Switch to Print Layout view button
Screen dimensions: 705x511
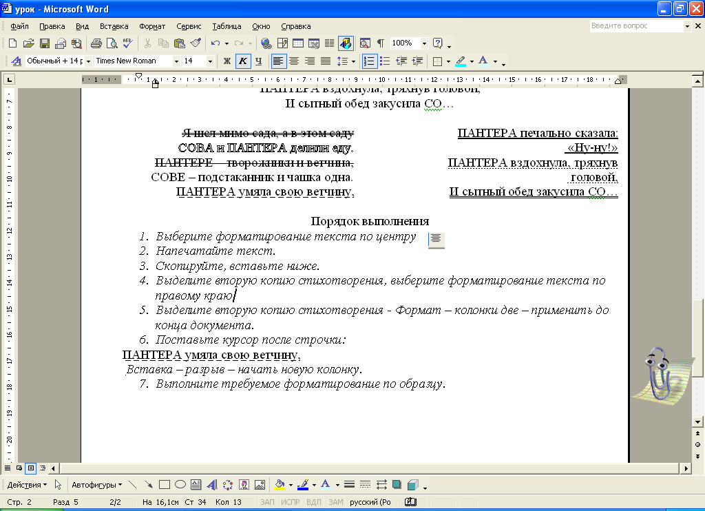coord(30,468)
